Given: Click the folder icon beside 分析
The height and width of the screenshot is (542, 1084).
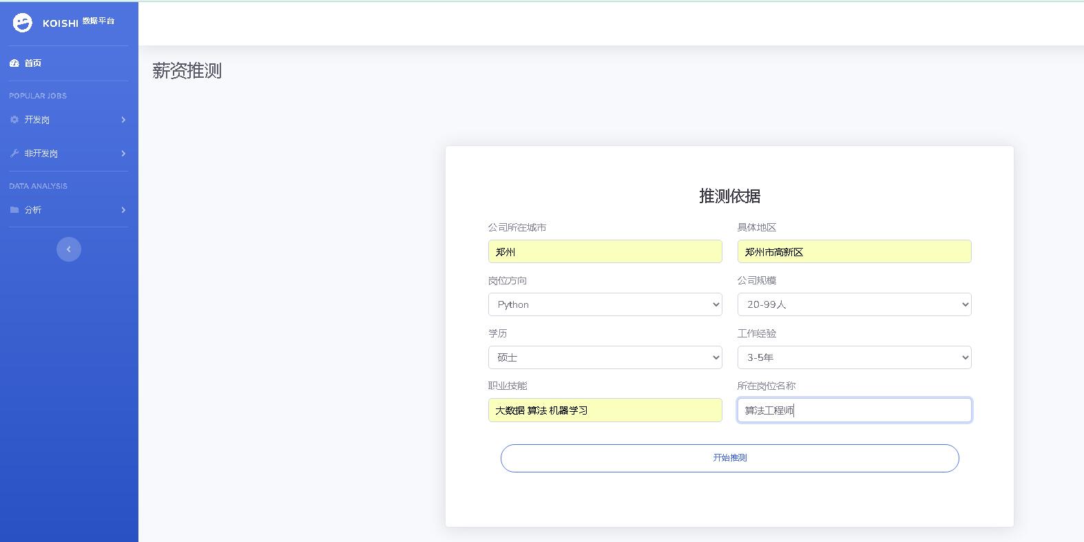Looking at the screenshot, I should click(14, 210).
